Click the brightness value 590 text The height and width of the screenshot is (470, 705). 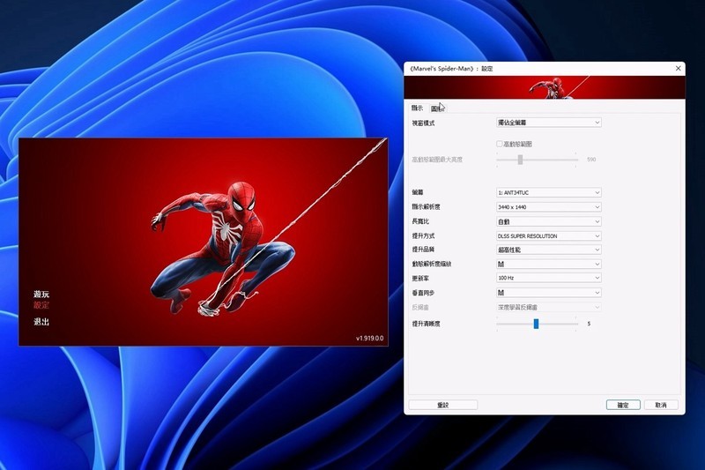click(591, 160)
